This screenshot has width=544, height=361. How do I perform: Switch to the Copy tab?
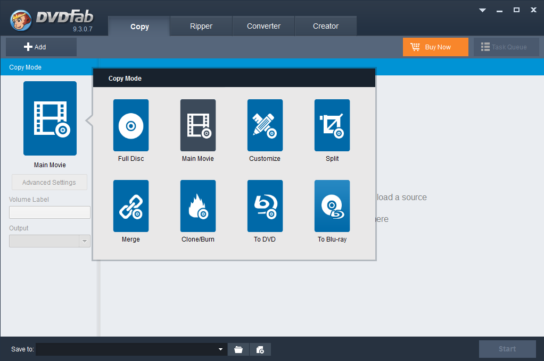(x=139, y=26)
